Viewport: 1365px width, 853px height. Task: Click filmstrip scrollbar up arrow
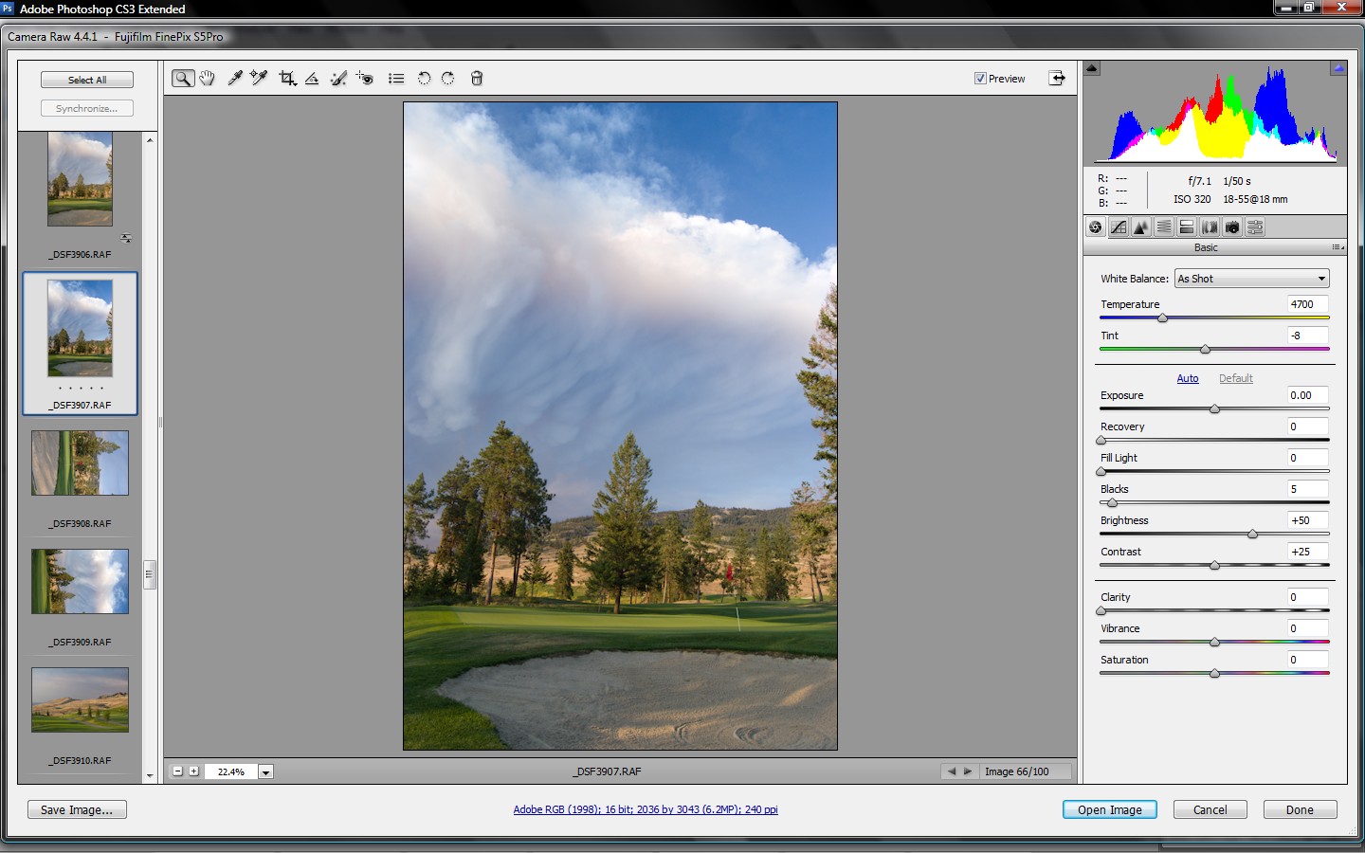pos(150,139)
